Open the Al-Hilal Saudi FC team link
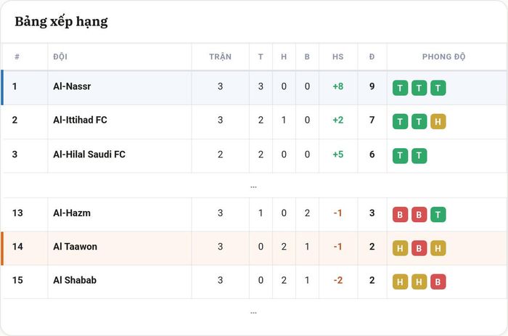This screenshot has height=336, width=508. tap(89, 155)
